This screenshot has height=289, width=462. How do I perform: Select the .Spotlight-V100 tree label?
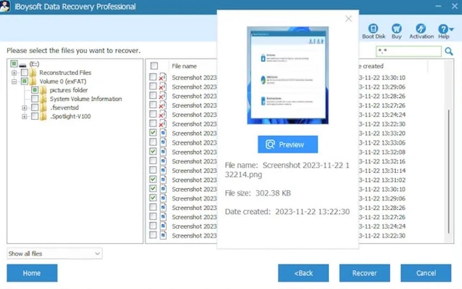click(70, 117)
